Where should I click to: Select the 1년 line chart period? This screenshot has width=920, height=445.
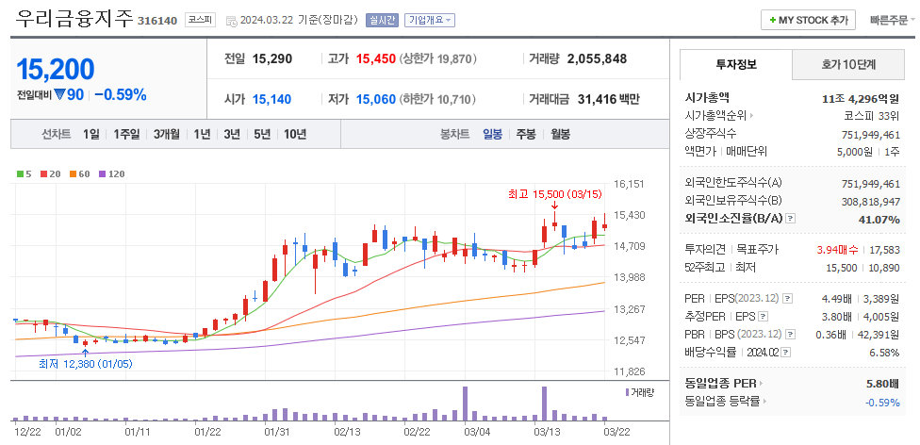click(x=202, y=135)
